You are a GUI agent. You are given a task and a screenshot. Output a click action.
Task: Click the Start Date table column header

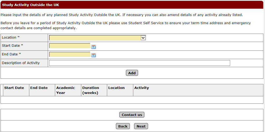tap(14, 88)
